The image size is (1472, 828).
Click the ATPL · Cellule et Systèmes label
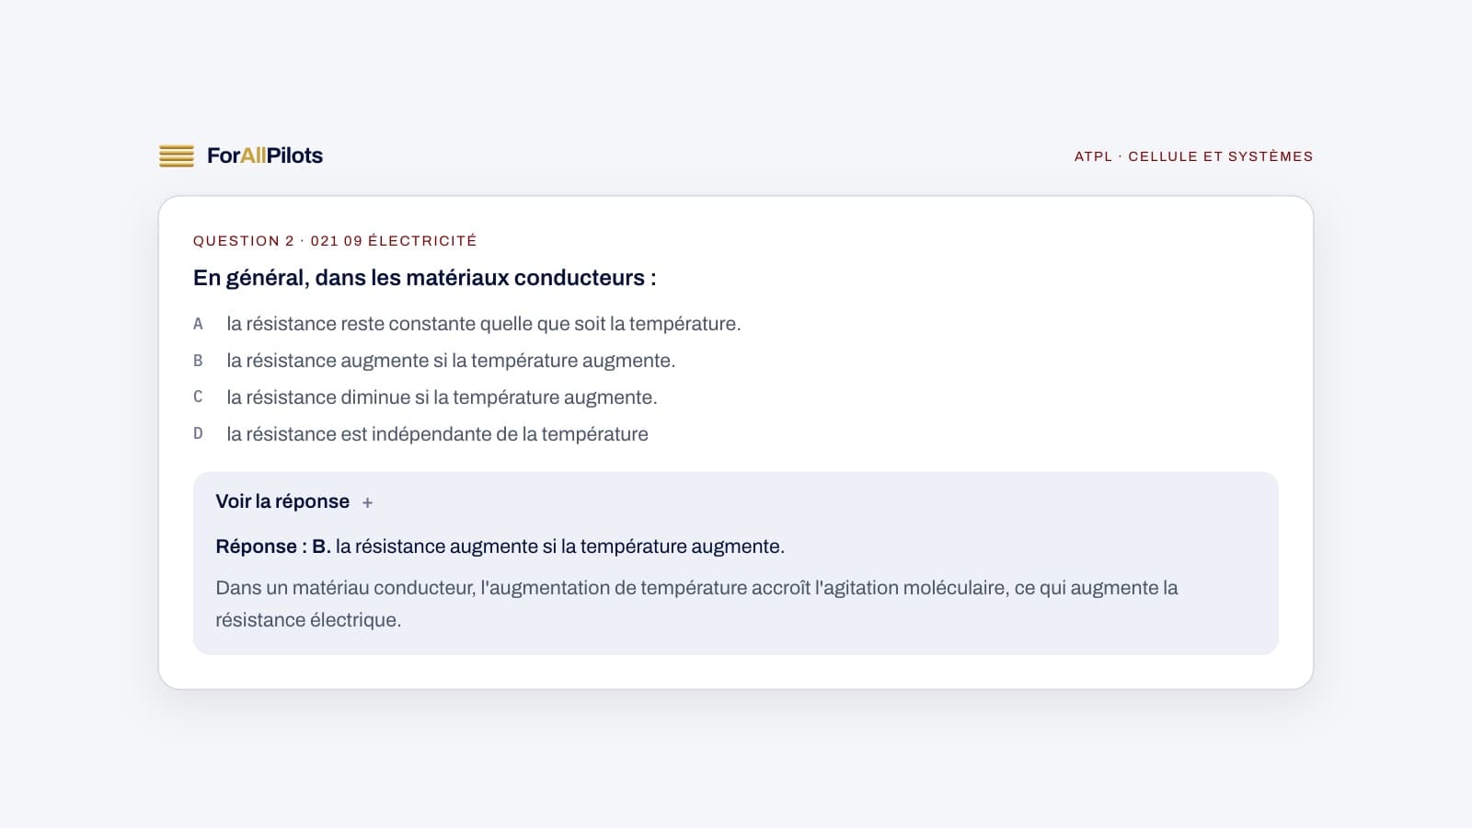pos(1193,156)
